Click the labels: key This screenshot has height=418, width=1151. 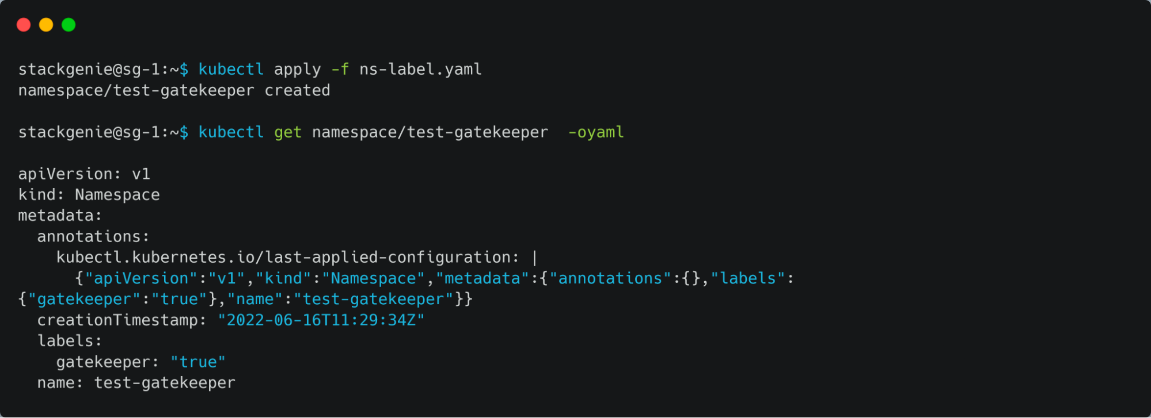70,341
